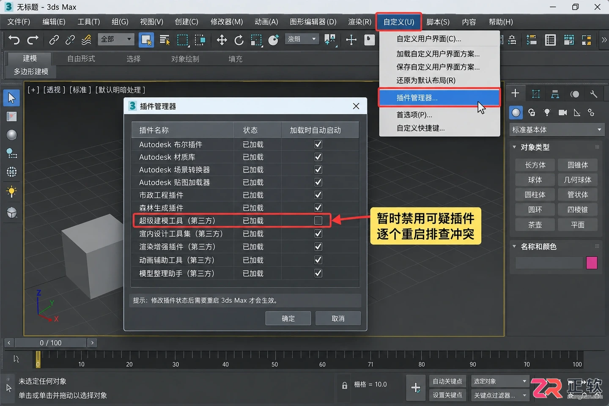
Task: Click the Unlink selection icon
Action: tap(70, 40)
